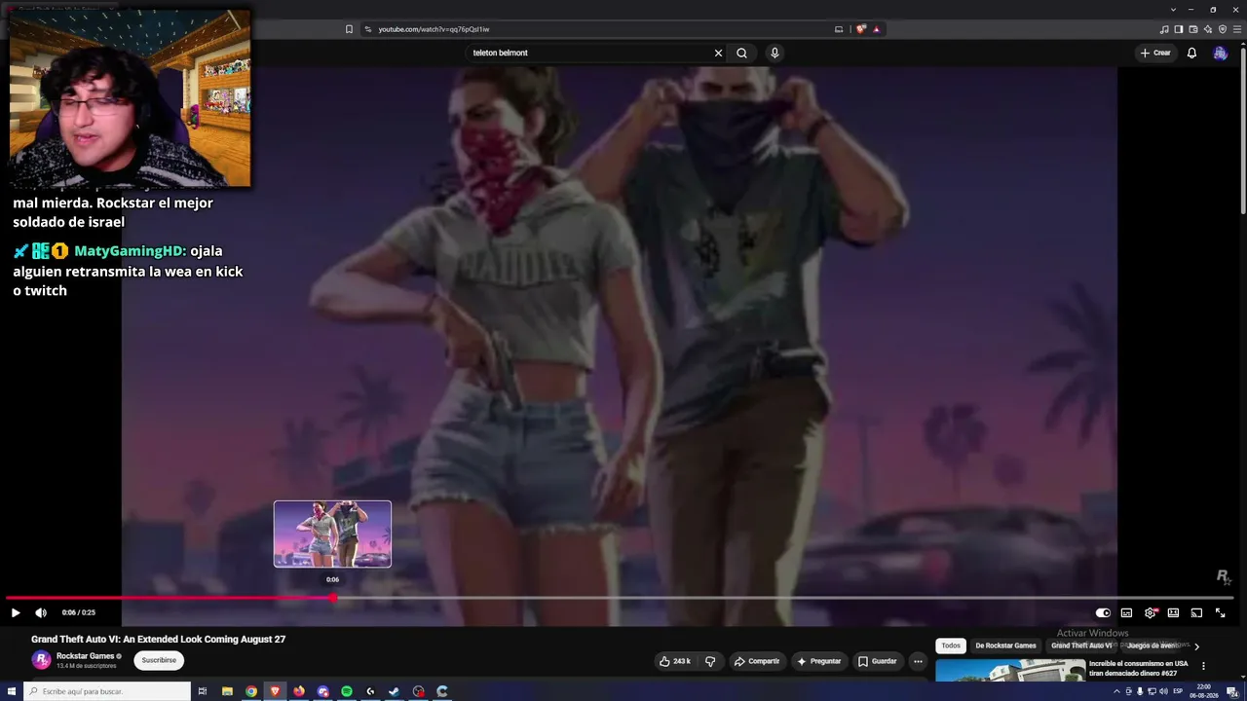1247x701 pixels.
Task: Open the Brave Wallet icon
Action: pyautogui.click(x=1193, y=29)
